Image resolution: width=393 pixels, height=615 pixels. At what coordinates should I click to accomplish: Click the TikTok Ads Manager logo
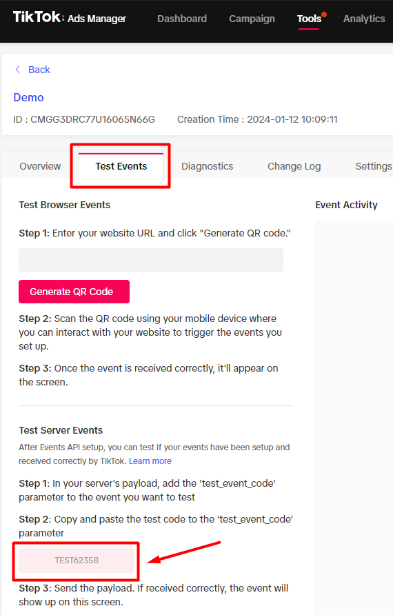(70, 18)
